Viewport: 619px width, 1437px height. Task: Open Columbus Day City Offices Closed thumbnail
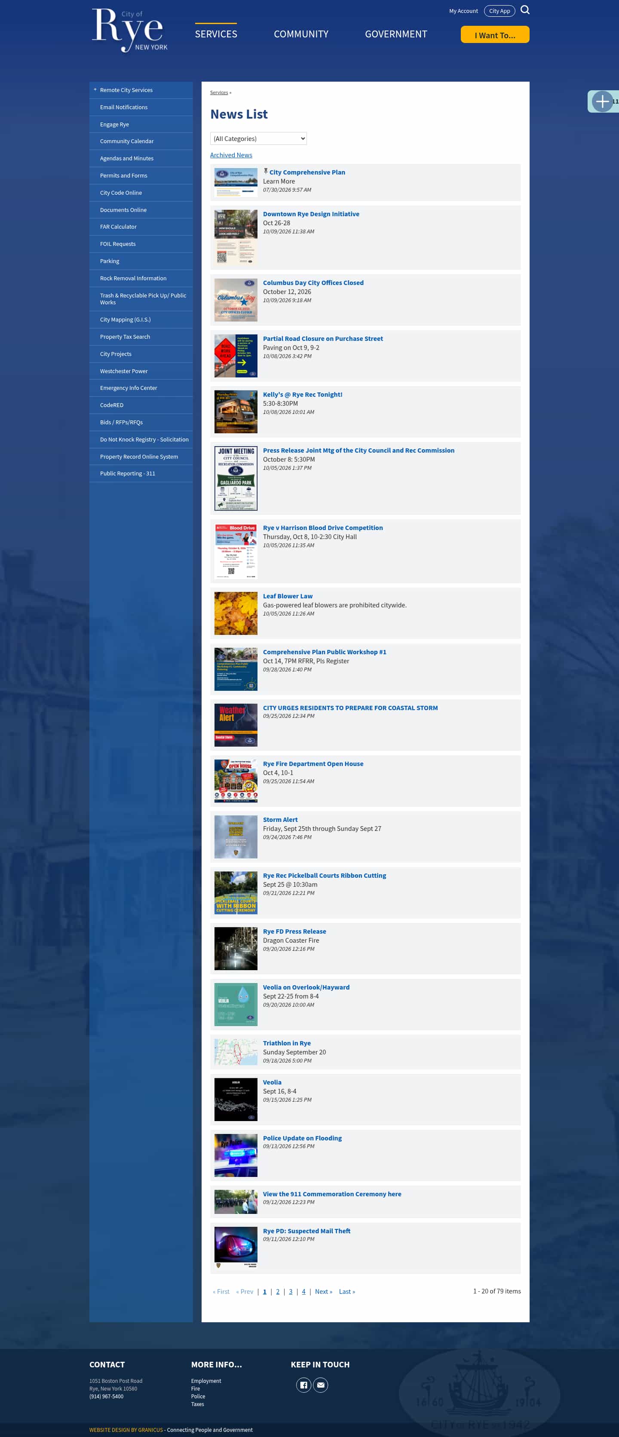click(x=236, y=300)
